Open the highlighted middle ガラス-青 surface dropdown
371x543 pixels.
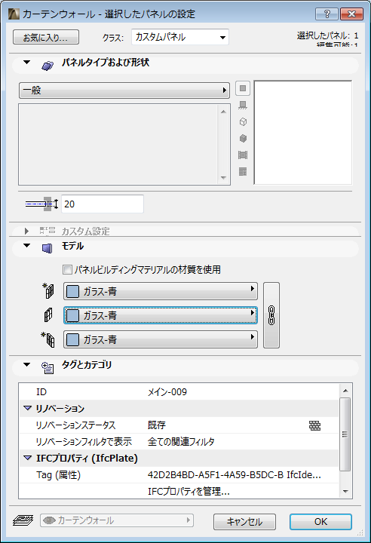[161, 315]
